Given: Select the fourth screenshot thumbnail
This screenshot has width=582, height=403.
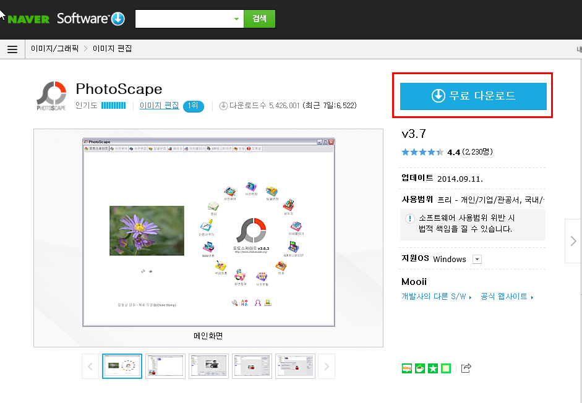Looking at the screenshot, I should (x=252, y=367).
